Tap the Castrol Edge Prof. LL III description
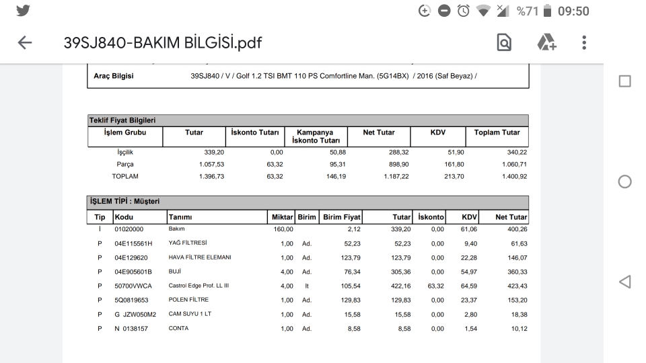Screen dimensions: 646x363 coord(199,286)
